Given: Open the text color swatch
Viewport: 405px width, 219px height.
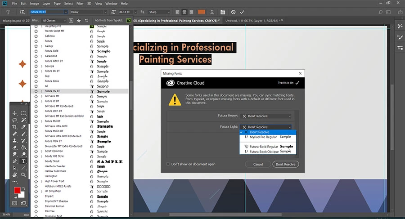Looking at the screenshot, I should pos(202,12).
